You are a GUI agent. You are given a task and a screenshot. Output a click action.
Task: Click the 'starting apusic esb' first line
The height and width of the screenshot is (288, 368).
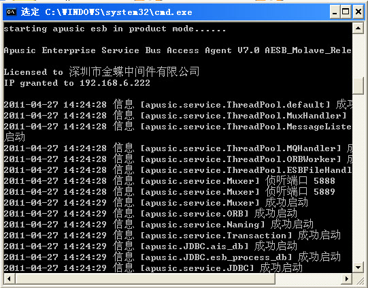pyautogui.click(x=114, y=29)
